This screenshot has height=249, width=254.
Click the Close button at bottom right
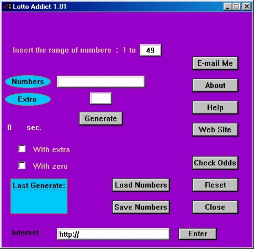click(215, 207)
